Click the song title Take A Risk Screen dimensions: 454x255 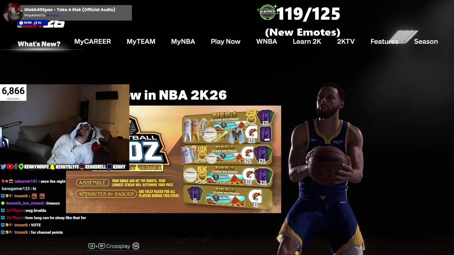pos(70,10)
